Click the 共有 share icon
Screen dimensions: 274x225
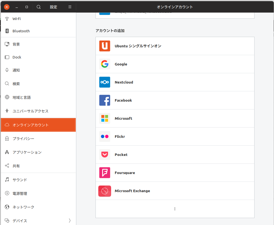(x=7, y=166)
